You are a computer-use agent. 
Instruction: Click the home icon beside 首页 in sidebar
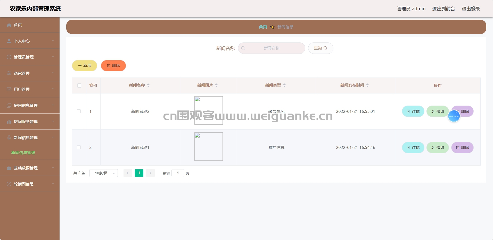pyautogui.click(x=9, y=25)
